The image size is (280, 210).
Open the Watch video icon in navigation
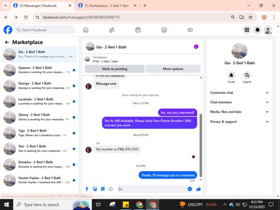(x=138, y=30)
